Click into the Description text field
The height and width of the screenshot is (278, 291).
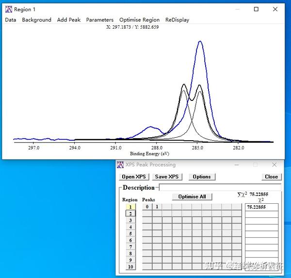click(x=220, y=187)
